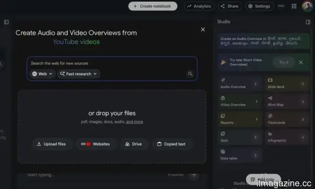Screen dimensions: 315x189
Task: Choose the Copied text option
Action: point(172,144)
